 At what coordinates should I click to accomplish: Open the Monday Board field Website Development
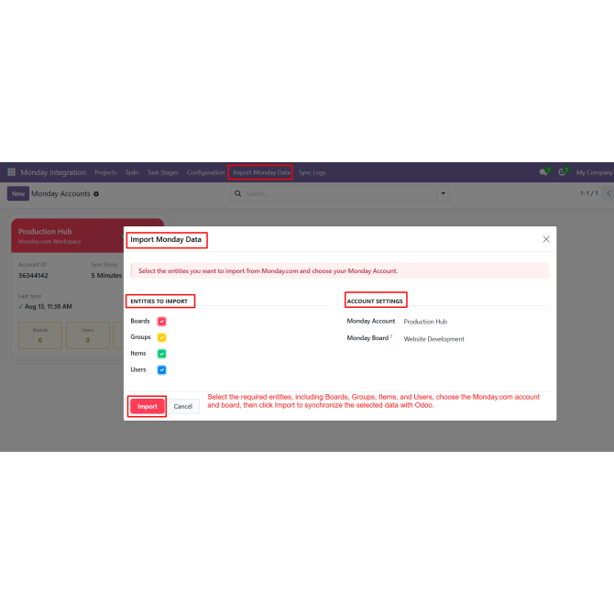coord(433,339)
